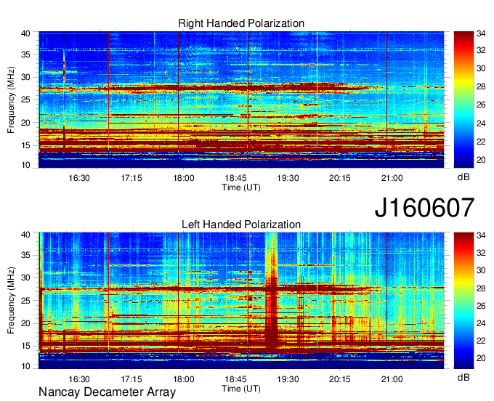Select the 28 label on Left Handed color bar
The width and height of the screenshot is (494, 401).
pyautogui.click(x=481, y=288)
